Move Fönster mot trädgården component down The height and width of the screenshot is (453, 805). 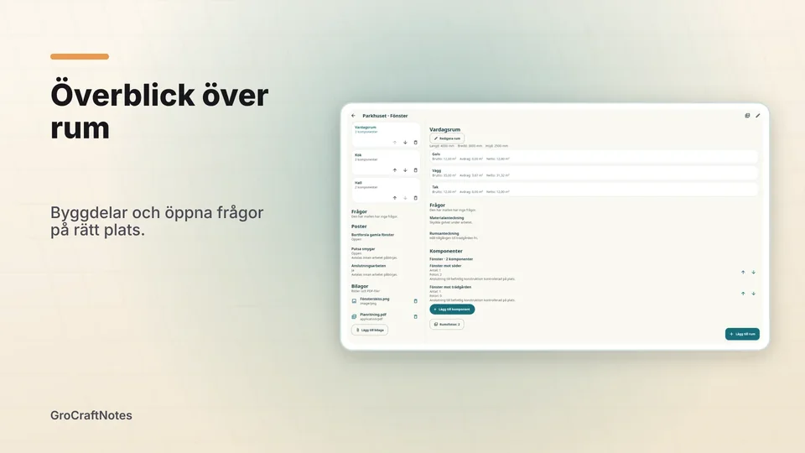coord(753,294)
